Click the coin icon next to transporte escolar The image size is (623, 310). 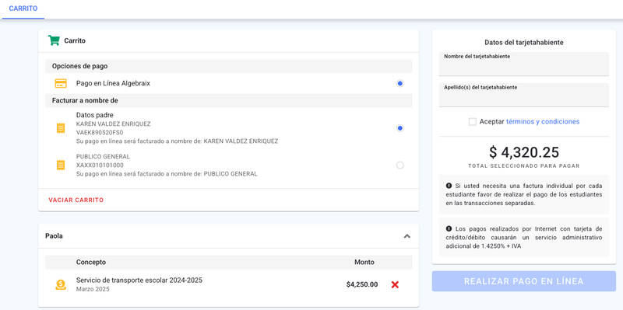tap(61, 284)
